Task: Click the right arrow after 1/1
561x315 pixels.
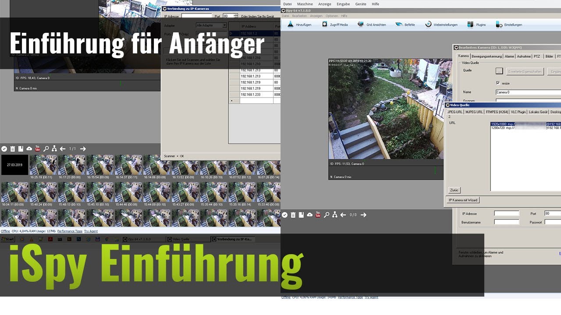Action: coord(83,149)
